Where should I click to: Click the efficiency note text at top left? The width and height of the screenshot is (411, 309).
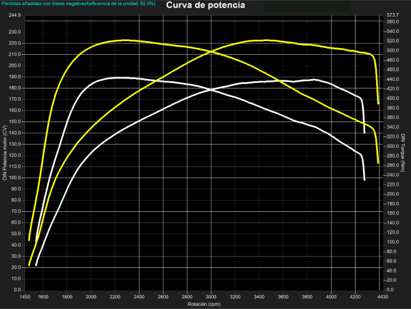(78, 4)
